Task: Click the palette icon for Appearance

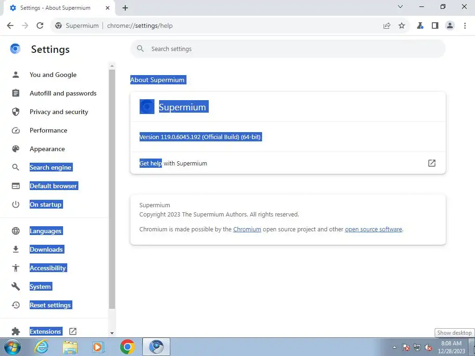Action: tap(16, 149)
